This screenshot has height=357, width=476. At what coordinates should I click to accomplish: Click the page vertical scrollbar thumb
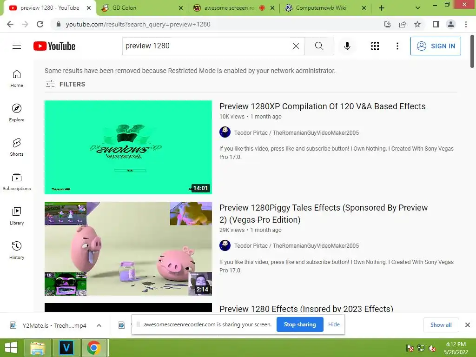tap(472, 51)
